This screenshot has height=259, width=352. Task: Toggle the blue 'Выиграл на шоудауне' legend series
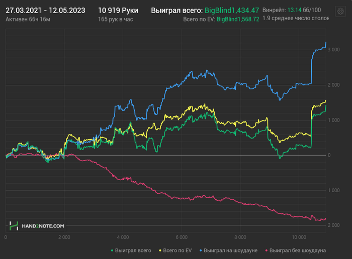tap(228, 250)
